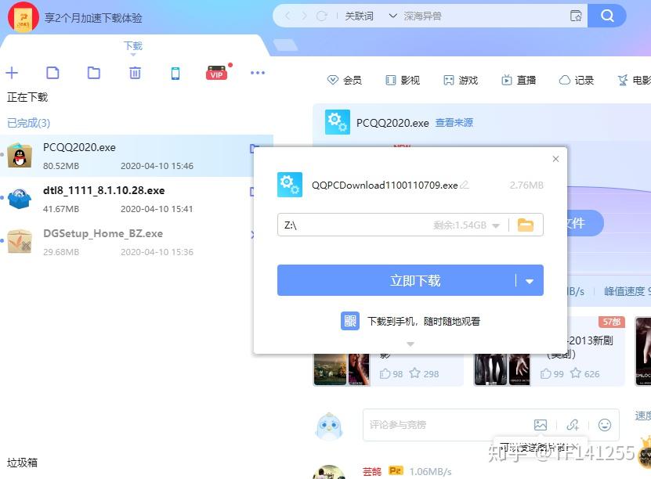Open the 垃圾箱 section
The width and height of the screenshot is (651, 479).
pyautogui.click(x=22, y=463)
